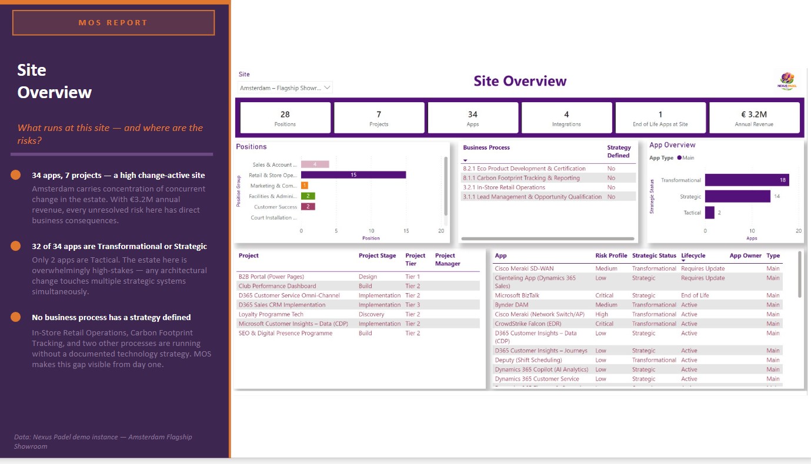Click the sort arrow under Business Process header
This screenshot has width=811, height=464.
465,160
